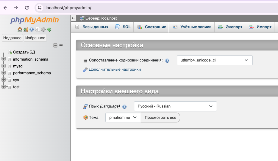Expand the sys database node
The image size is (278, 161).
coord(3,80)
